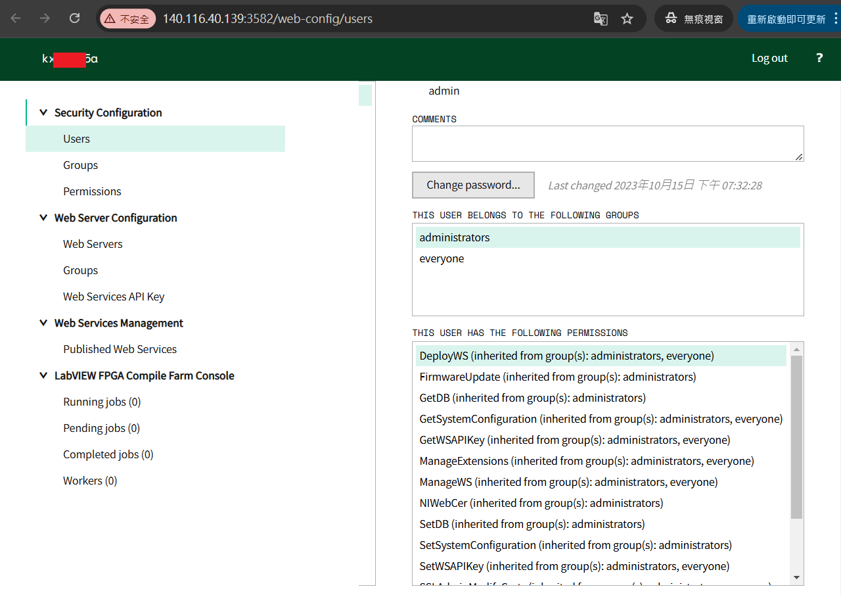Viewport: 841px width, 595px height.
Task: Reload the current page
Action: pos(75,18)
